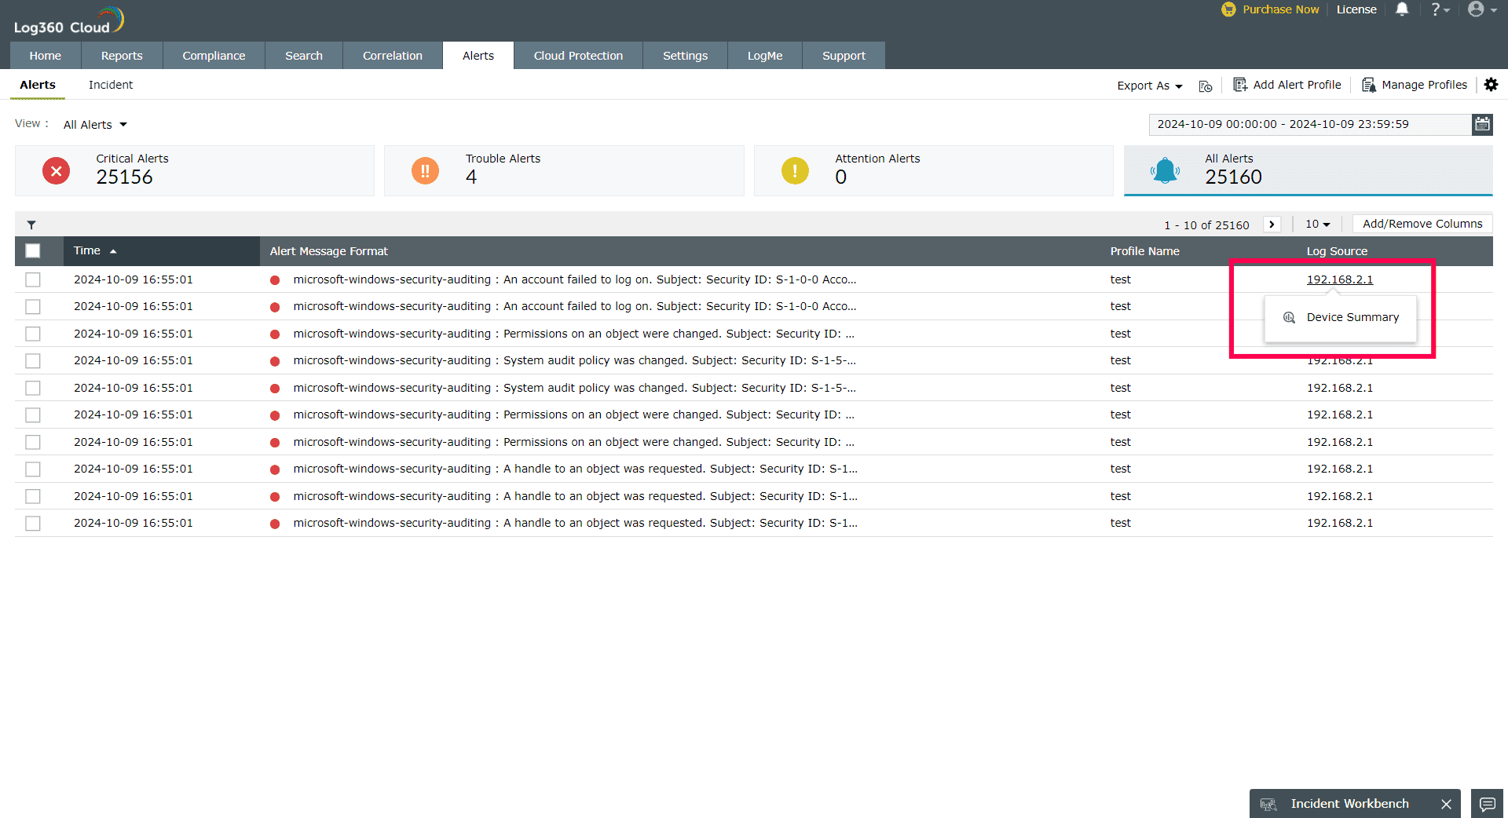Open Manage Profiles

[x=1415, y=85]
